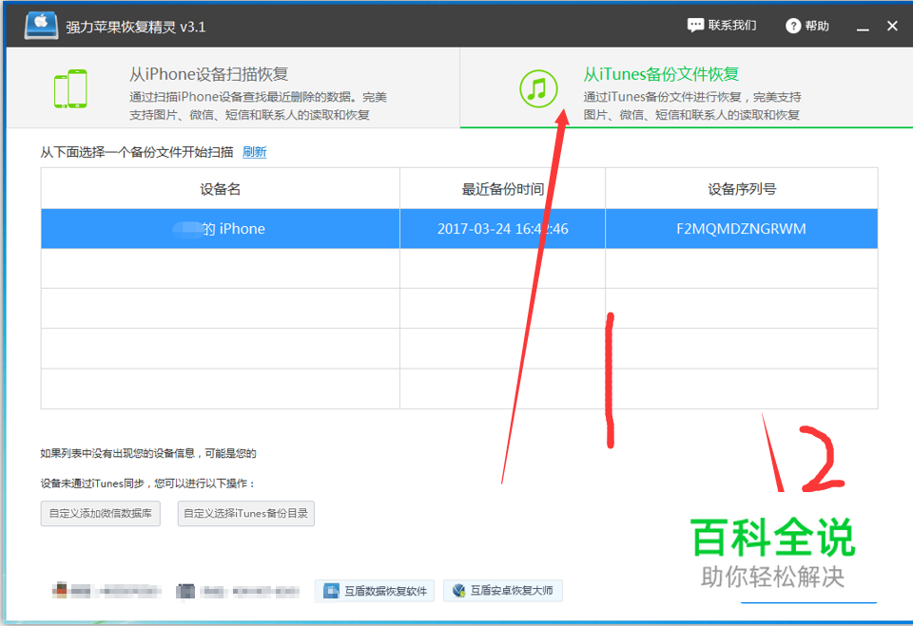Click the 互盾数据恢复软件 icon
Viewport: 913px width, 626px height.
point(331,591)
